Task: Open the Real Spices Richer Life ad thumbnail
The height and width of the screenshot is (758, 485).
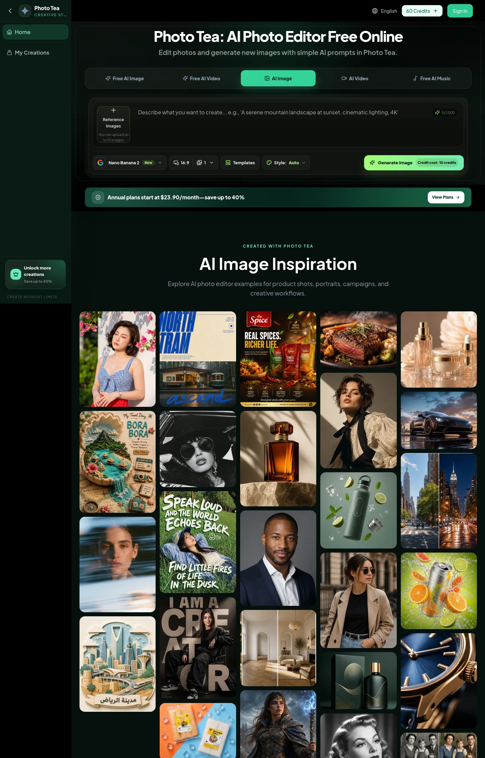Action: click(x=278, y=359)
